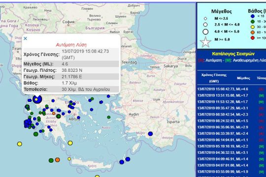Select catalog entry 13/07/2019 06:33:39.97, ML=2.4
This screenshot has height=177, width=266.
click(x=223, y=134)
